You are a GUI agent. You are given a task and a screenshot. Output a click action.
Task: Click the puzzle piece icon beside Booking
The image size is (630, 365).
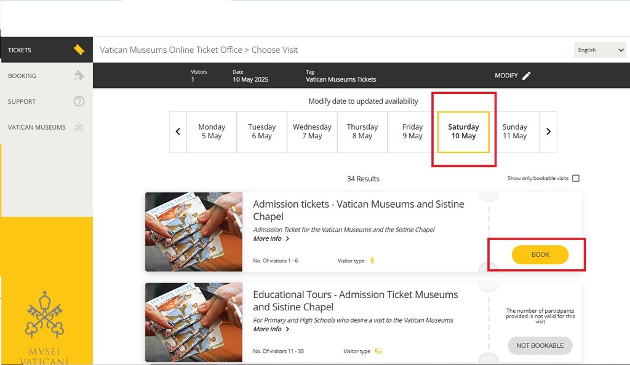click(79, 76)
